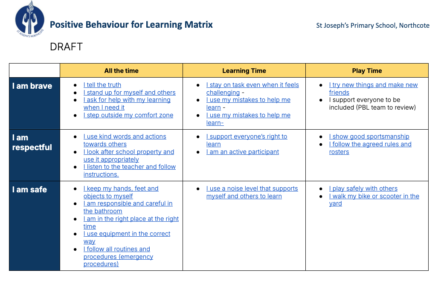
Task: Select the "I am safe" row heading
Action: [x=29, y=190]
